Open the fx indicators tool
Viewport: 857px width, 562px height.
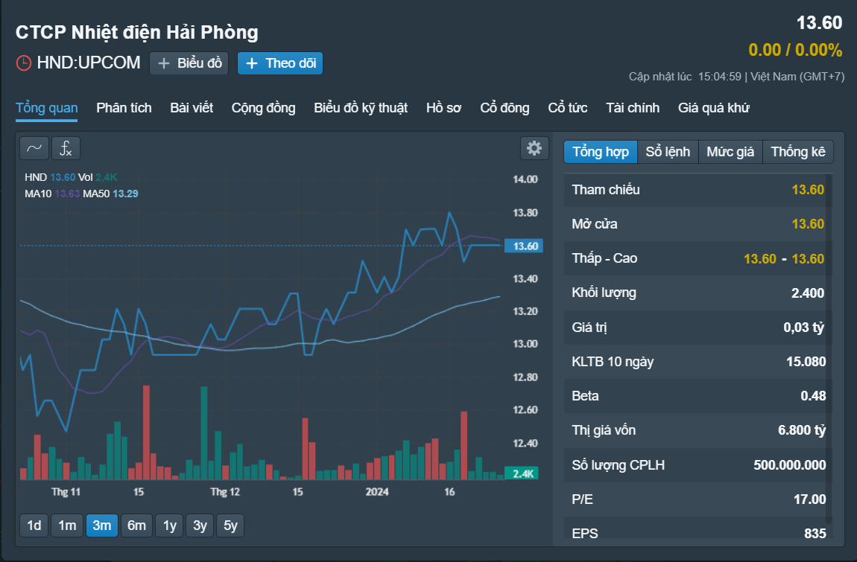coord(66,148)
